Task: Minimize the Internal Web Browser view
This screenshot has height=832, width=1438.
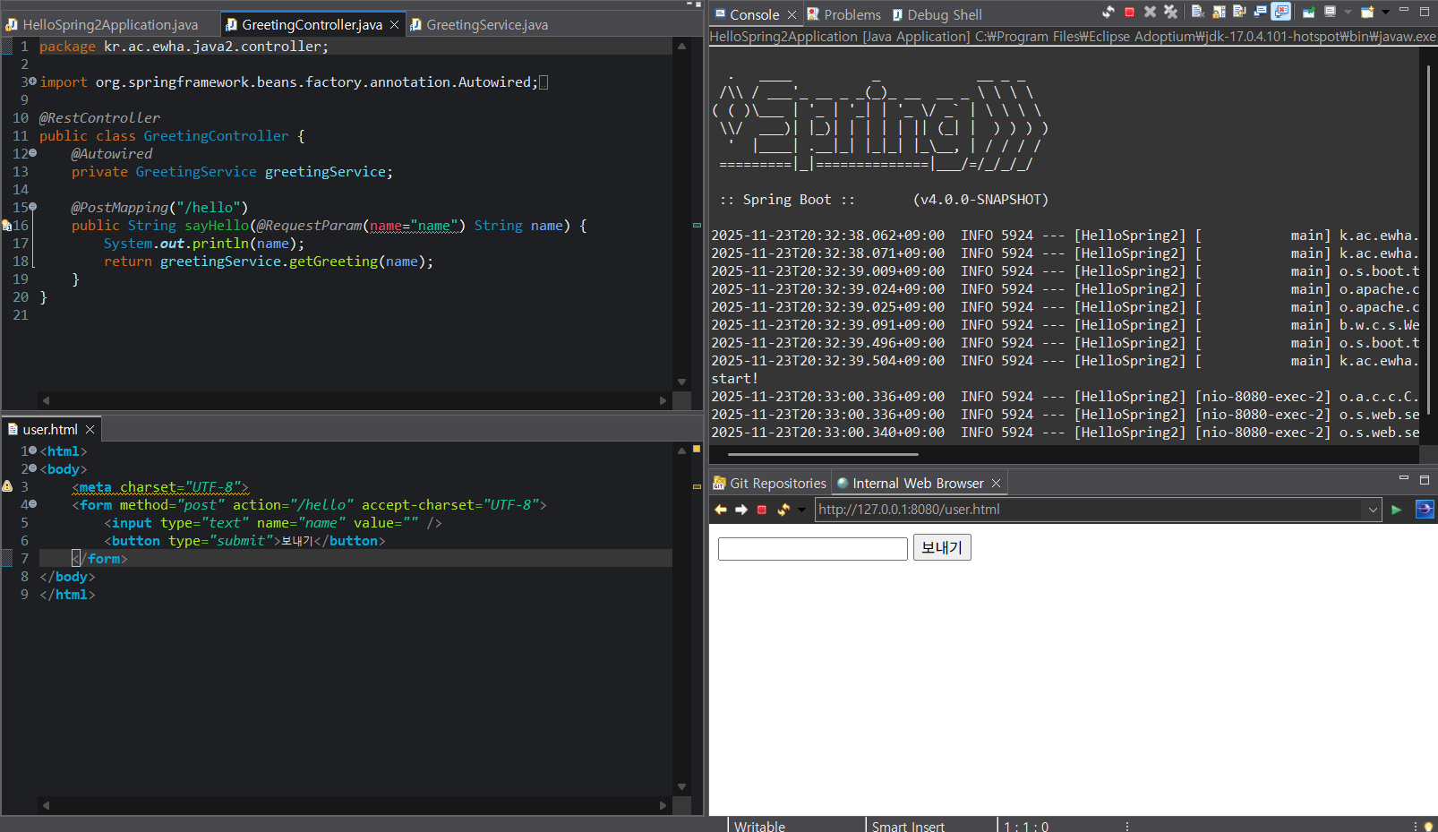Action: click(1404, 478)
